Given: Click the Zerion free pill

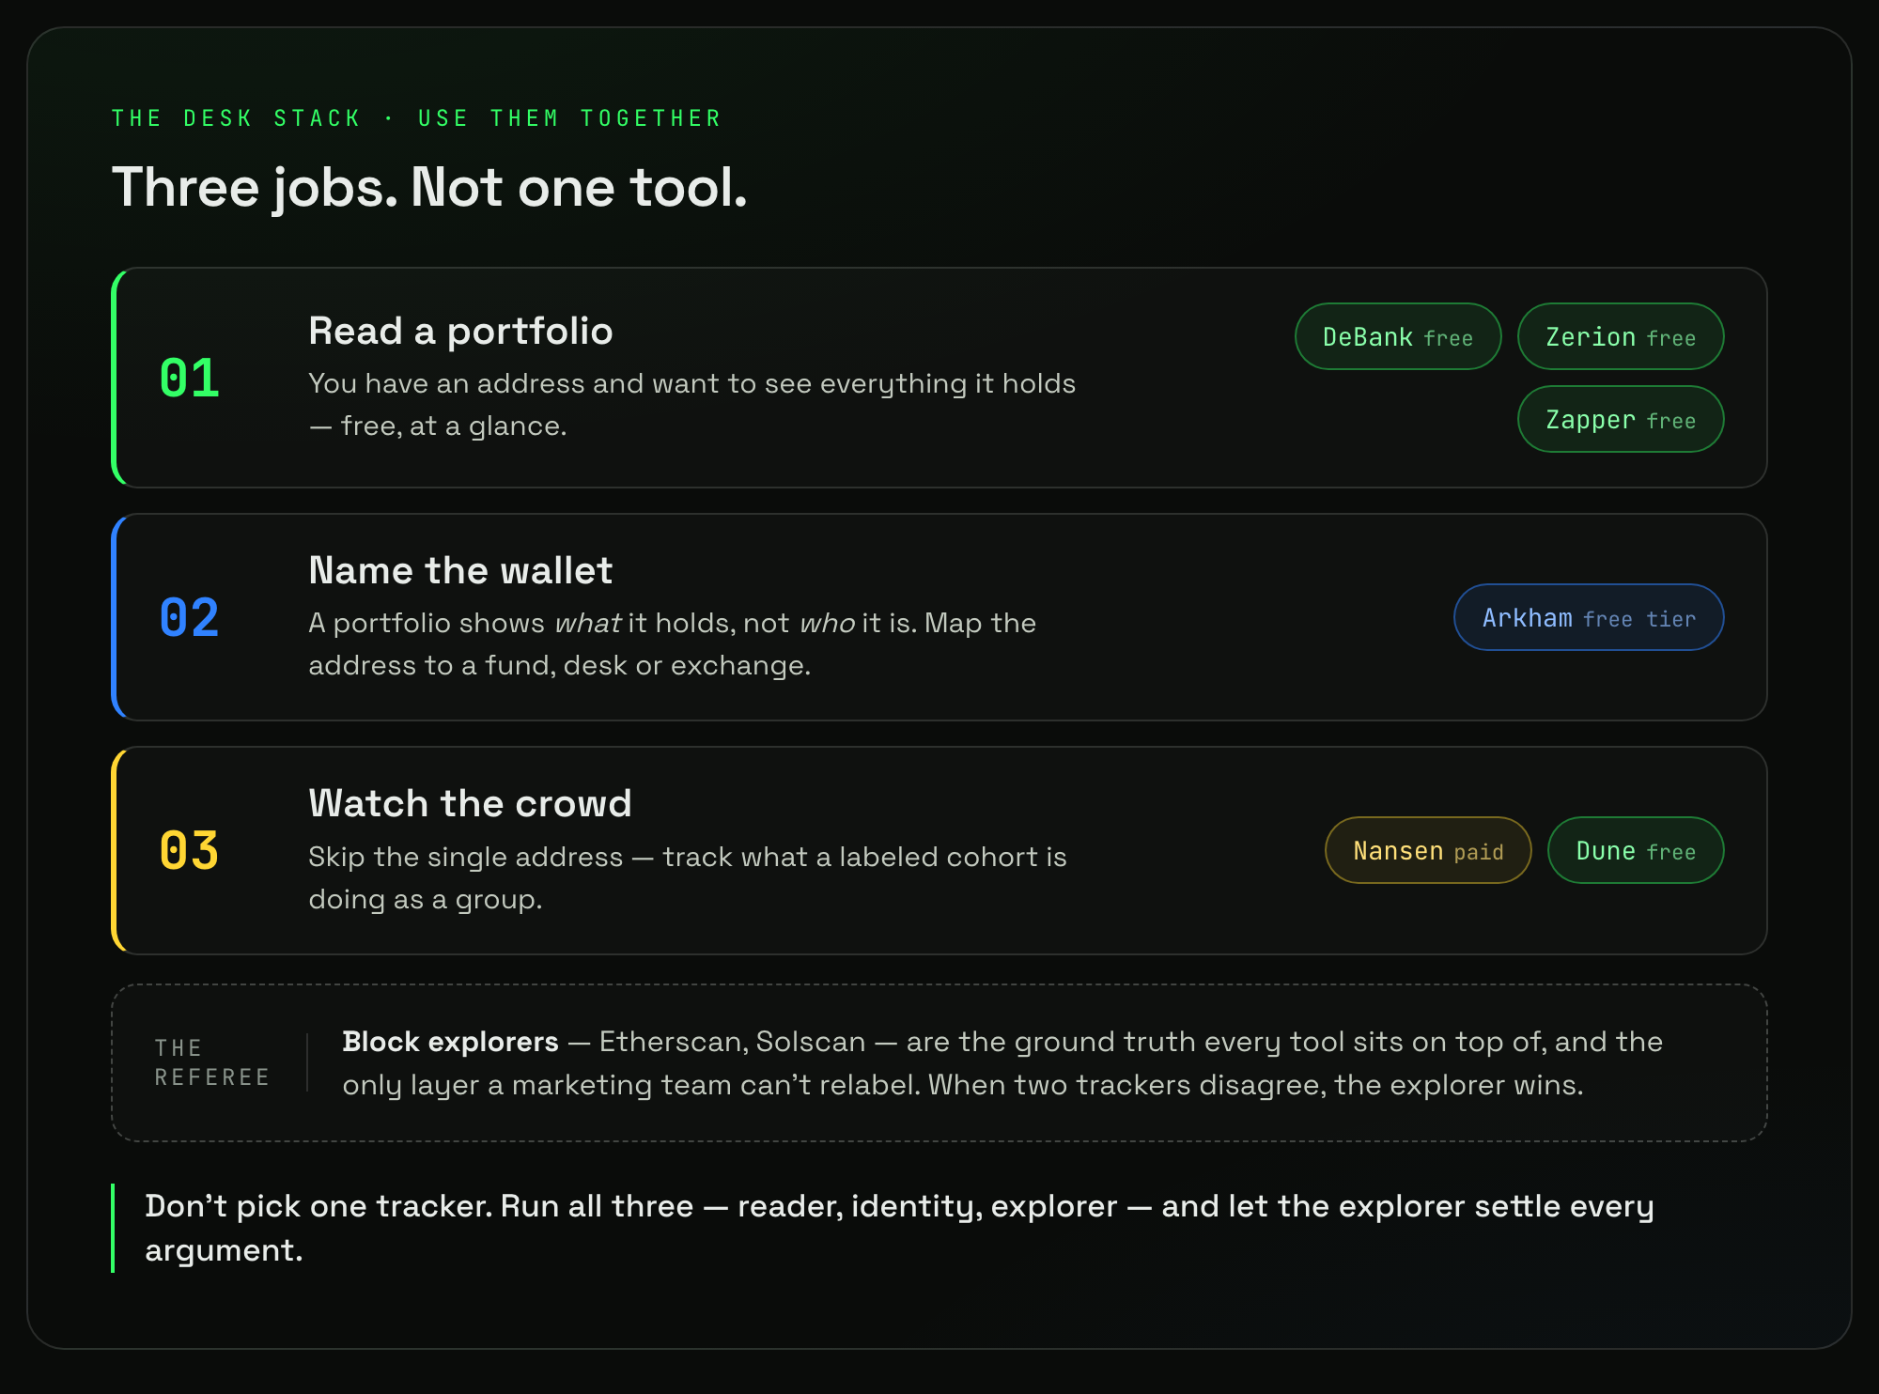Looking at the screenshot, I should tap(1621, 336).
